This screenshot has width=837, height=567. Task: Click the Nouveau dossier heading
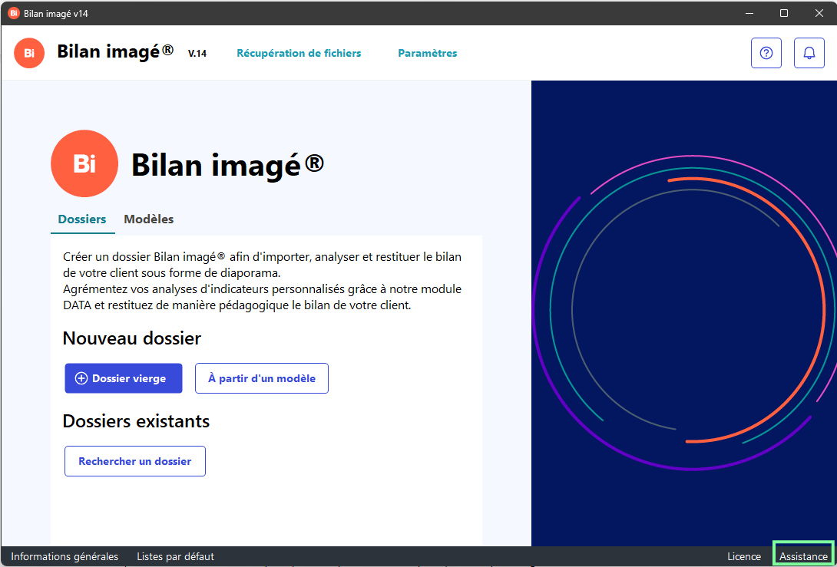pyautogui.click(x=132, y=338)
